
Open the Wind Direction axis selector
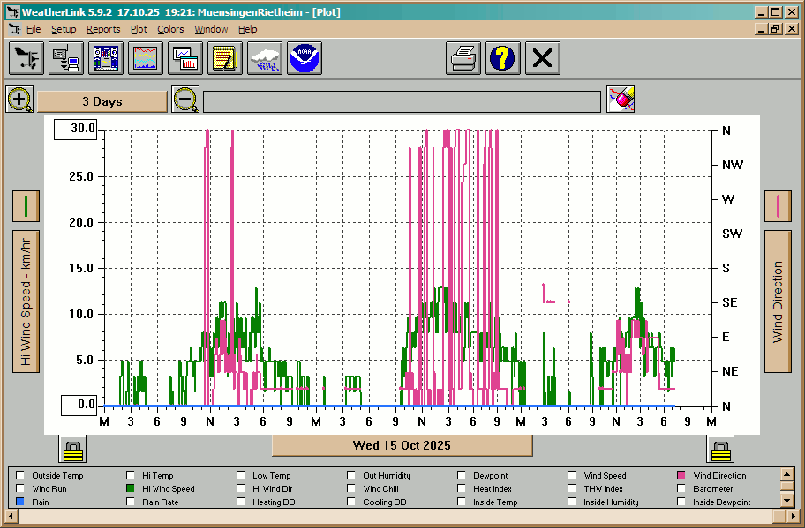click(778, 302)
